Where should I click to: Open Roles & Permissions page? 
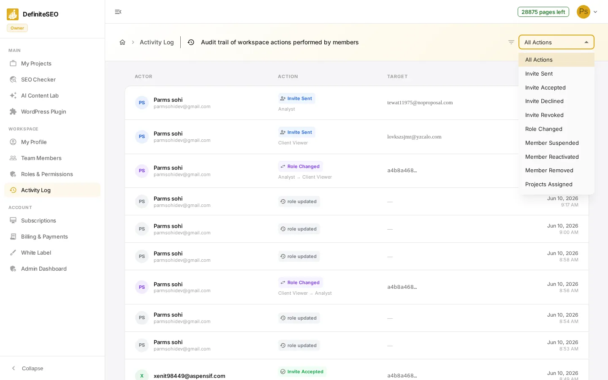[52, 174]
